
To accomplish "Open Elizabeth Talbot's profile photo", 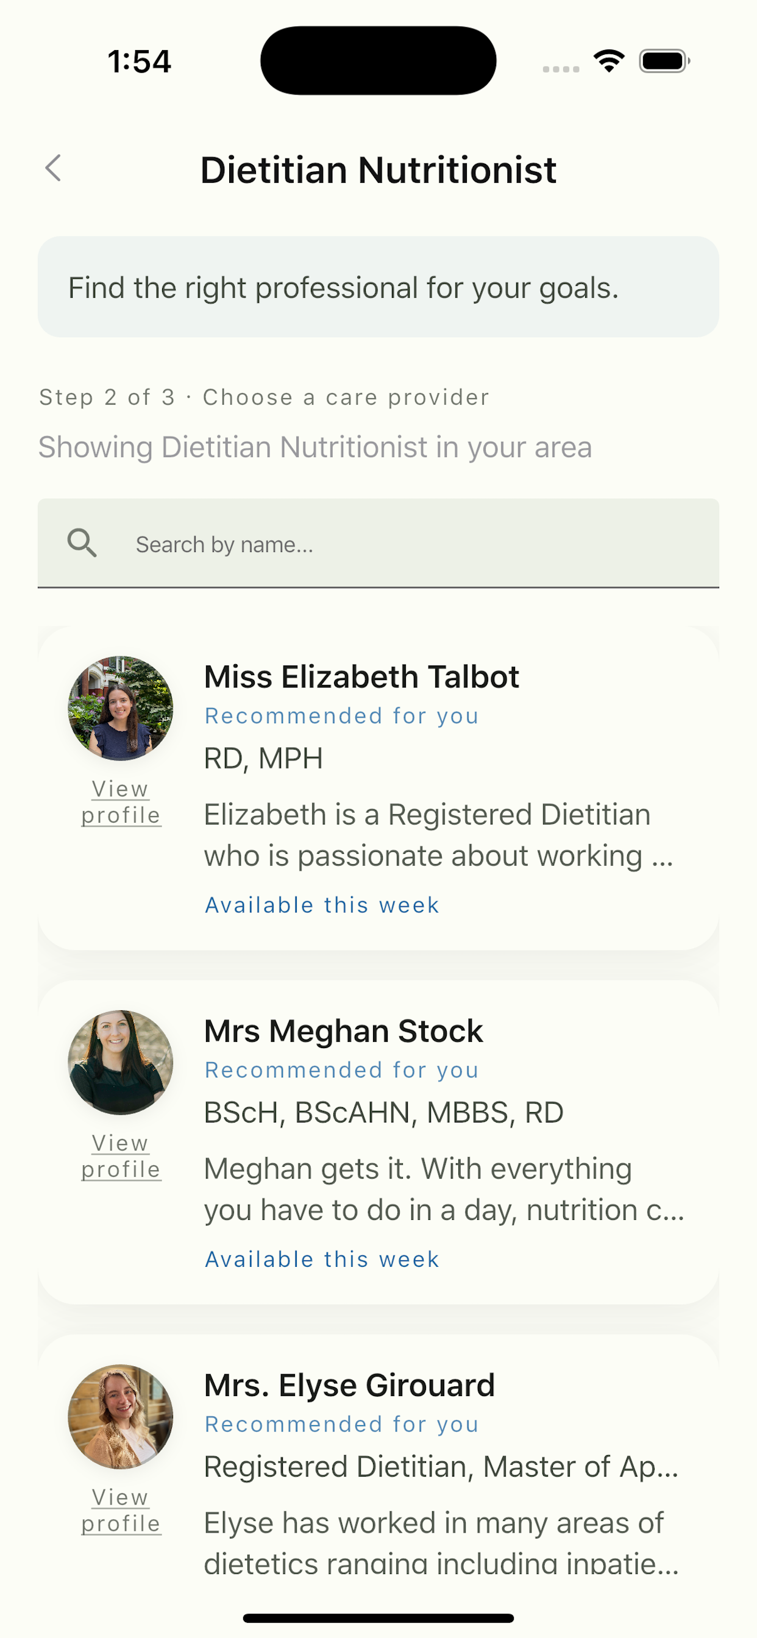I will (x=120, y=708).
